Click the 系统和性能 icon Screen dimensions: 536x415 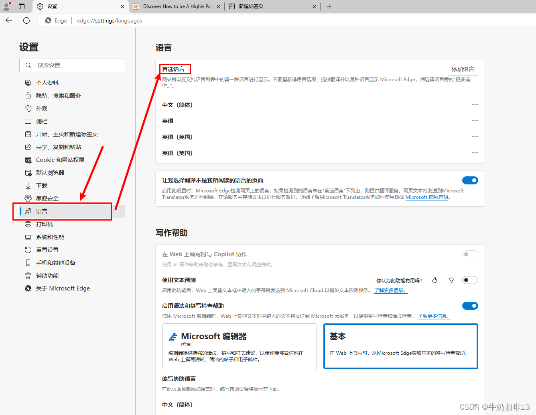(x=28, y=237)
